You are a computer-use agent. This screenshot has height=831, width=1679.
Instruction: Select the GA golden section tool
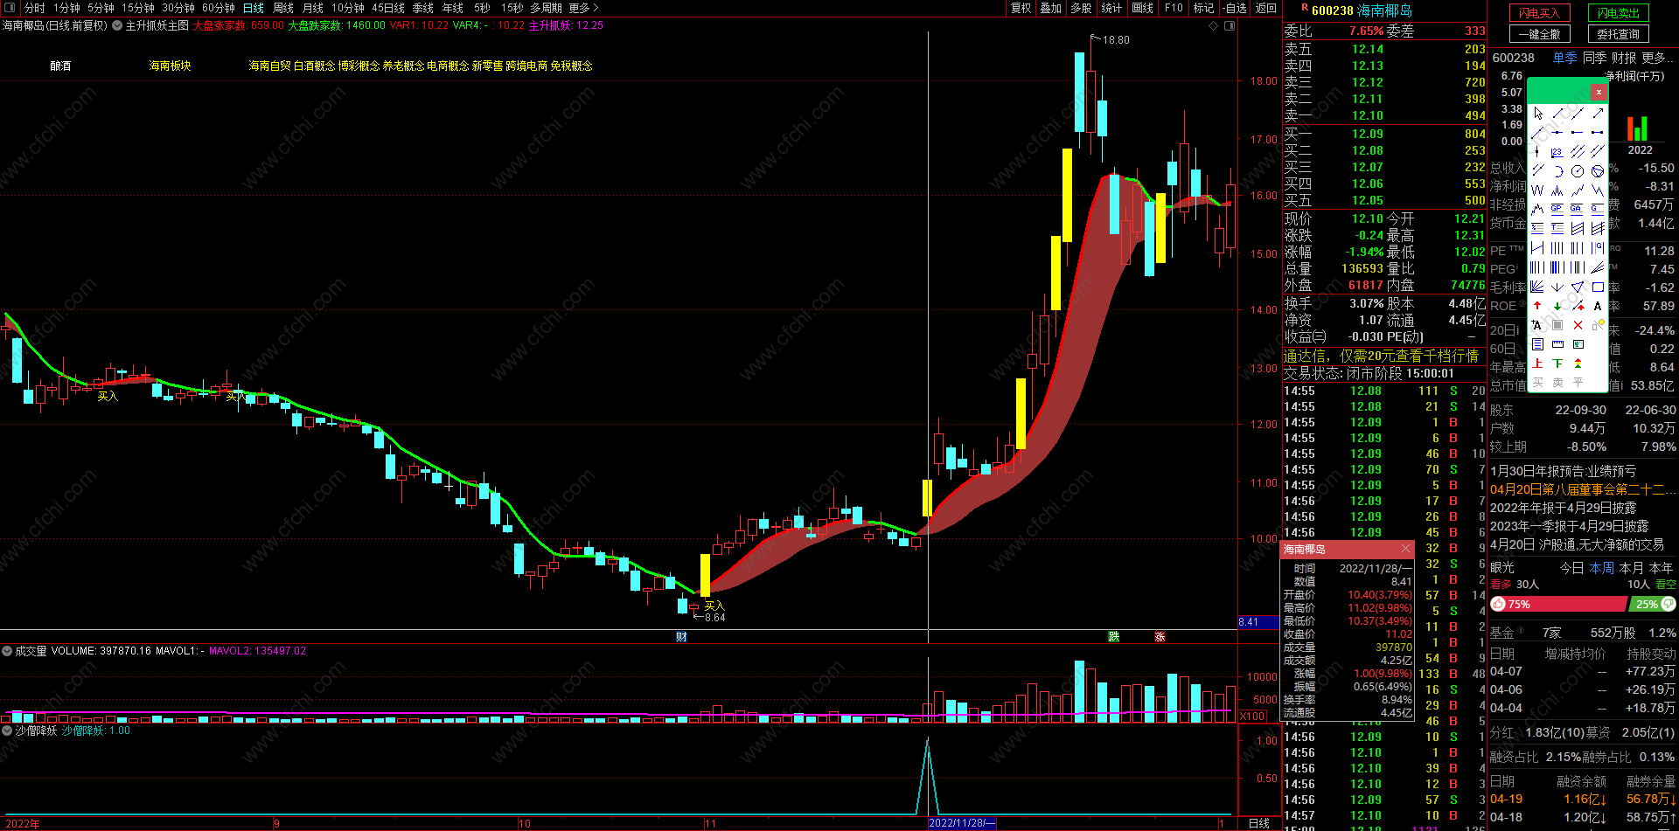pyautogui.click(x=1578, y=210)
